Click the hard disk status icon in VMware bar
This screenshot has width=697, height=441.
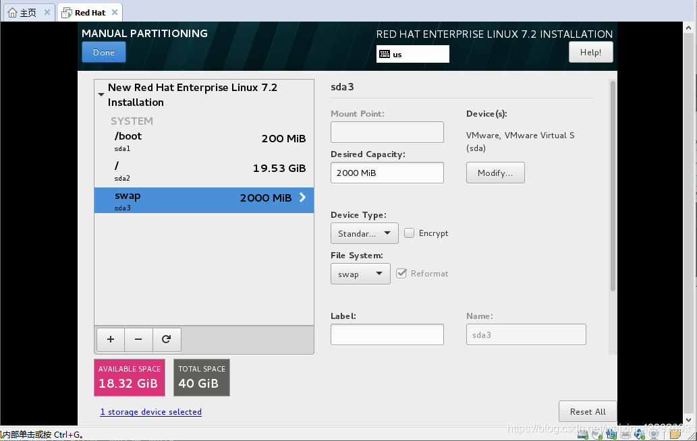tap(583, 434)
